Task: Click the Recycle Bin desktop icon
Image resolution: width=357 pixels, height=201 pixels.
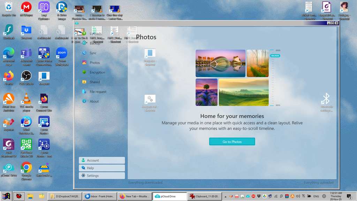Action: click(8, 7)
